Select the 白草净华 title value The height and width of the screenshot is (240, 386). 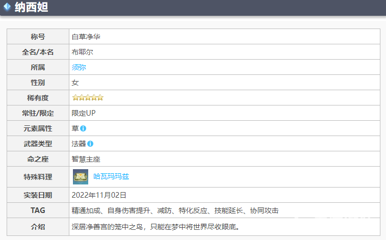pos(86,37)
